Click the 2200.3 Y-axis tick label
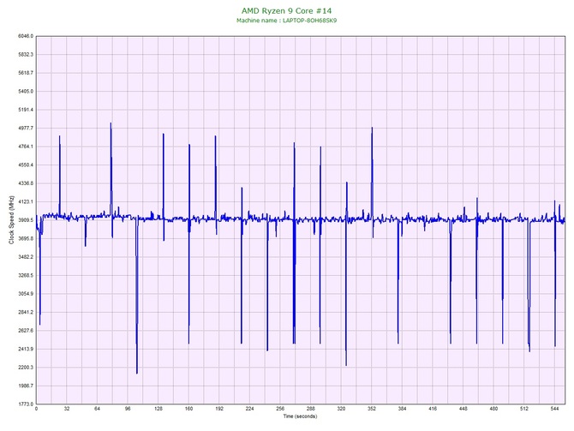Screen dimensions: 574x431 (26, 368)
